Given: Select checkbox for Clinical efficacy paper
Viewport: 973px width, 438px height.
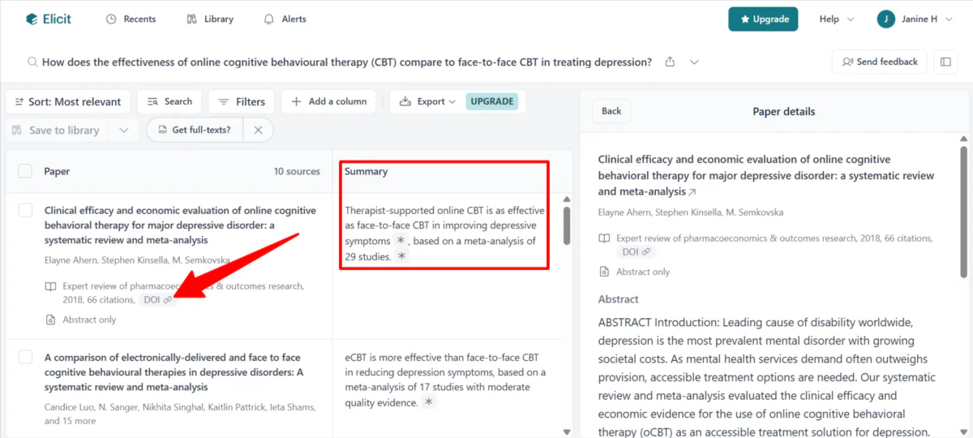Looking at the screenshot, I should point(25,211).
